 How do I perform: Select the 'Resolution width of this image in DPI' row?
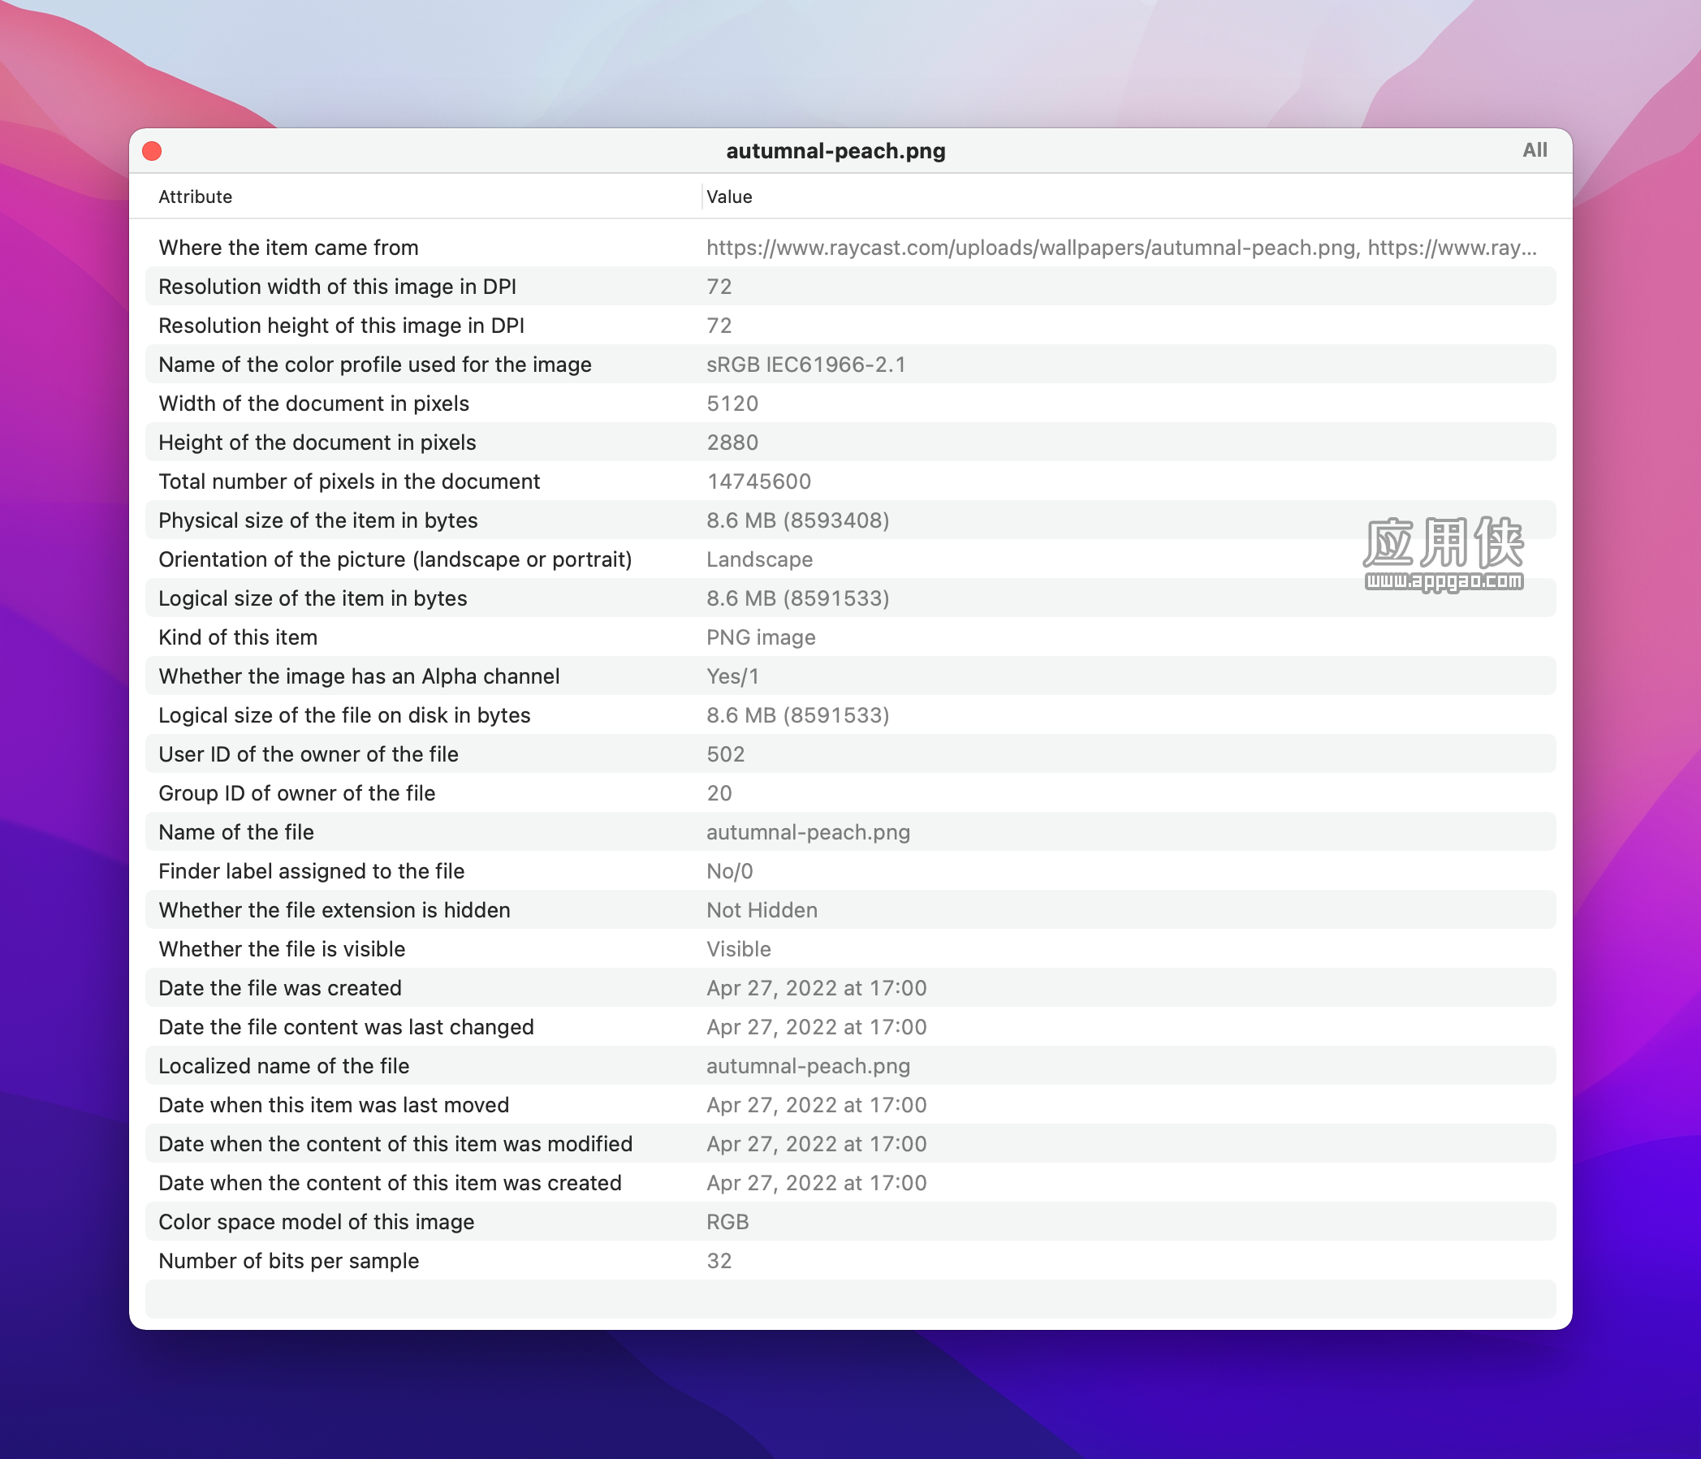tap(851, 287)
